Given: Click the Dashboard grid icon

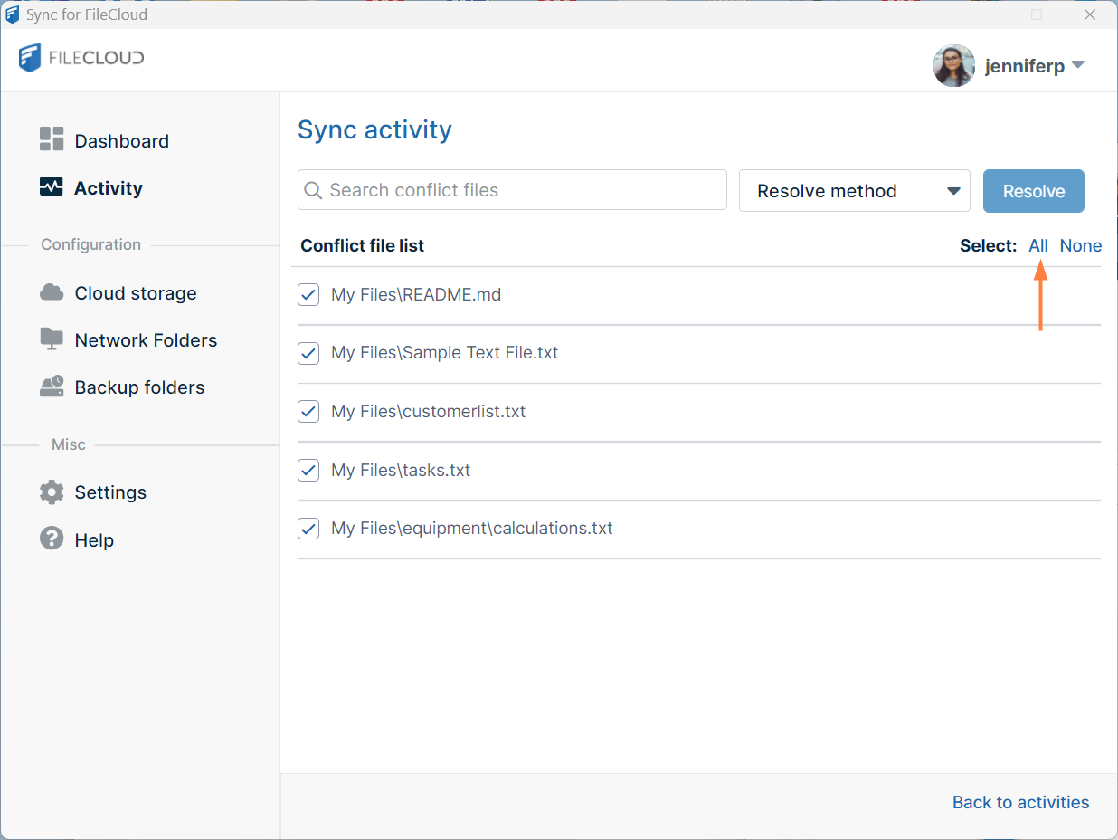Looking at the screenshot, I should (x=52, y=139).
